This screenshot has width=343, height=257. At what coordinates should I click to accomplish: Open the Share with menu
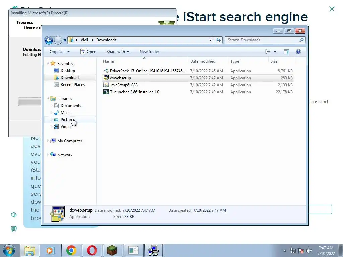pyautogui.click(x=118, y=52)
